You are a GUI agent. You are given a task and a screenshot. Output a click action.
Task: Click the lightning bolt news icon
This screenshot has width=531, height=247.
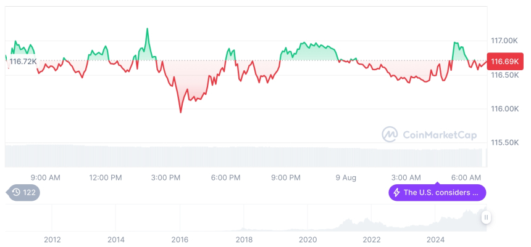[396, 193]
